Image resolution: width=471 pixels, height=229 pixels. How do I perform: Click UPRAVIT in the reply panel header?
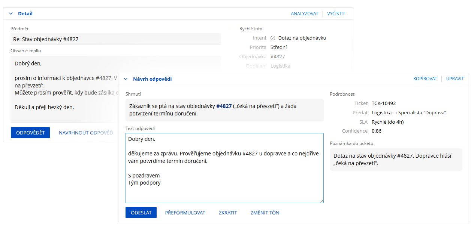(x=455, y=79)
